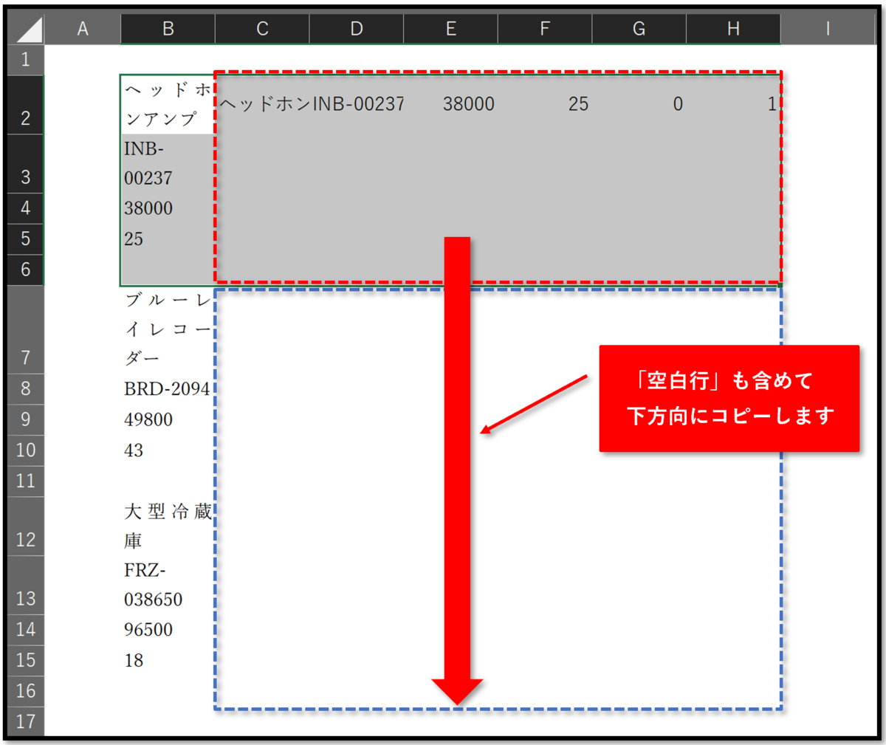
Task: Click cell F2 with value 25
Action: point(545,104)
